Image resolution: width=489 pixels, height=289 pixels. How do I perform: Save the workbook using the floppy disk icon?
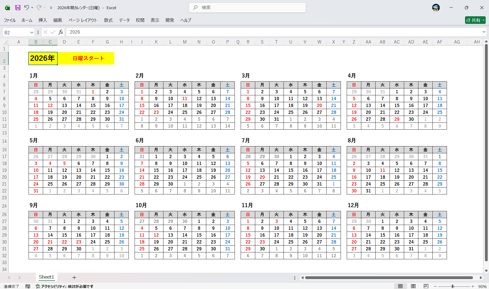coord(18,8)
